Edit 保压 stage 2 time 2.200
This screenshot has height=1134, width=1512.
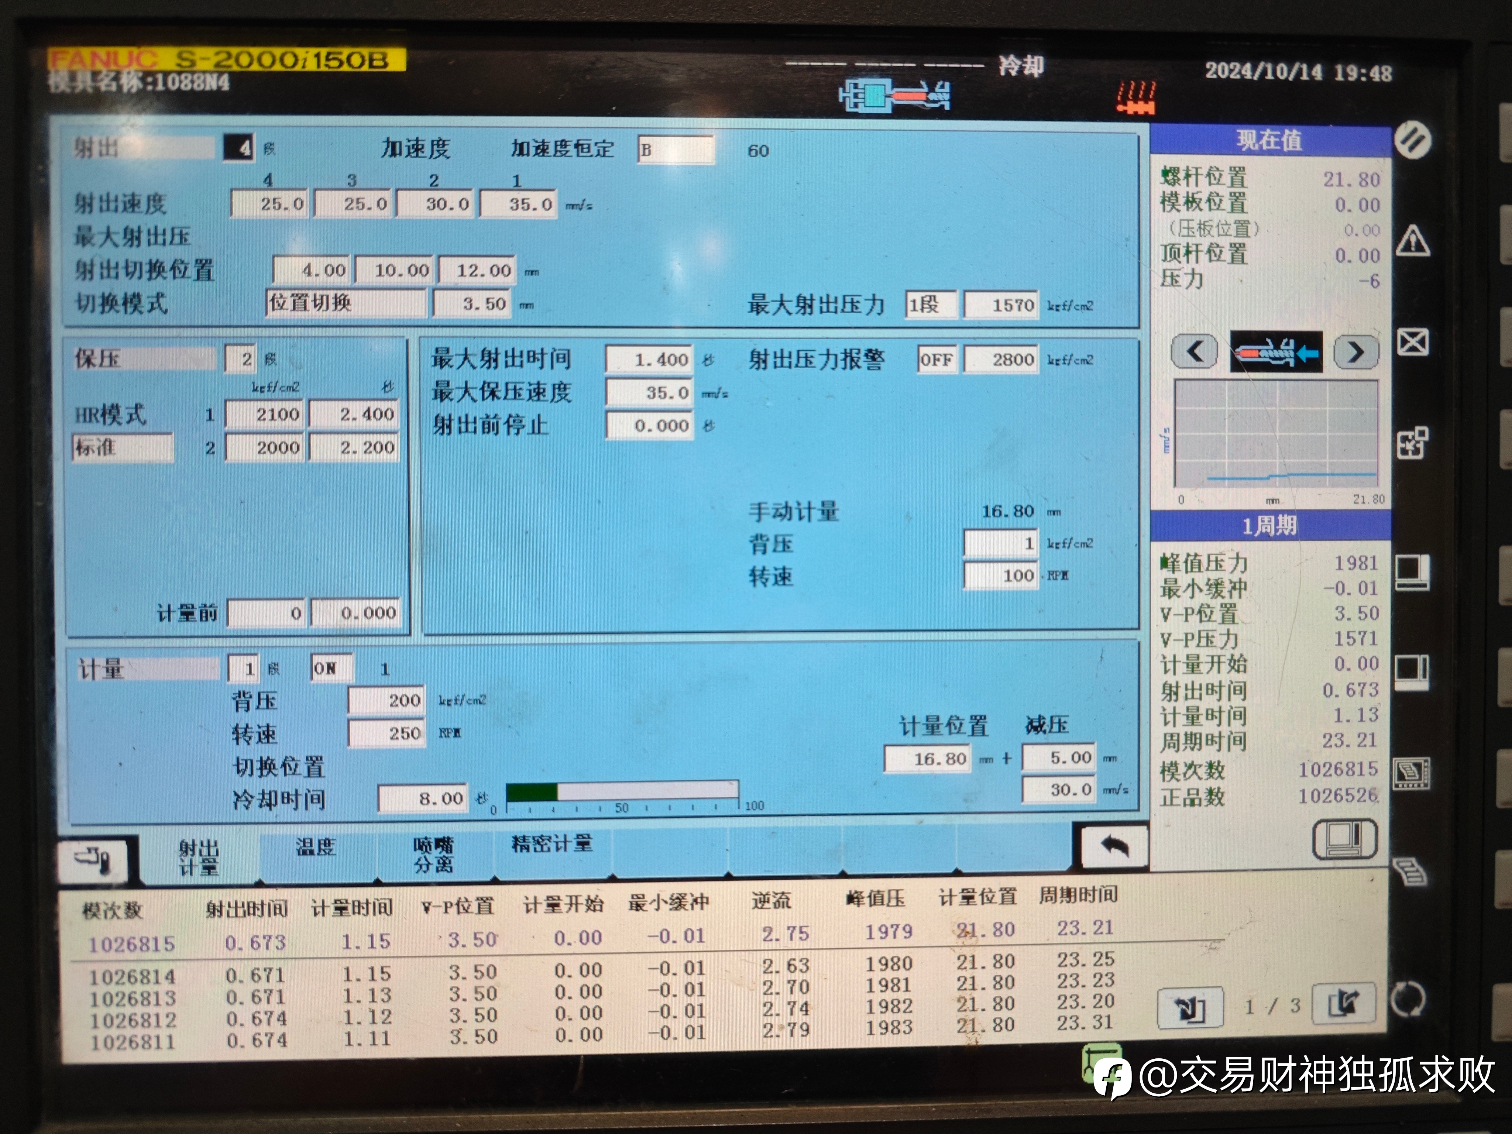coord(353,448)
